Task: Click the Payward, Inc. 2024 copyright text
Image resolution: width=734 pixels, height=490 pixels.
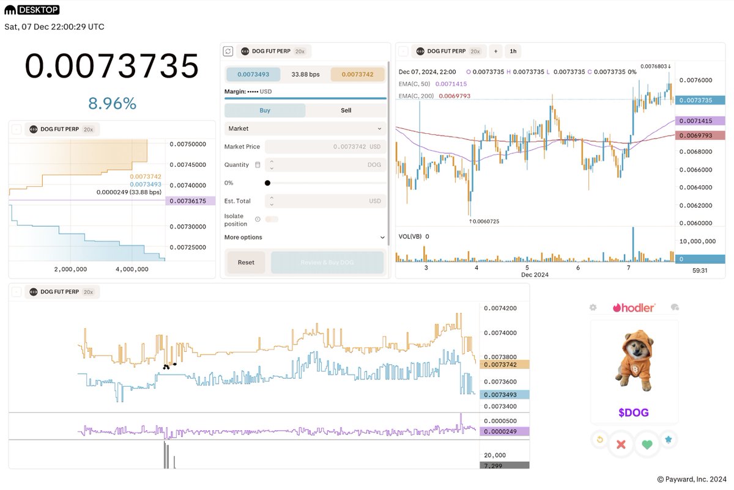Action: pos(691,480)
